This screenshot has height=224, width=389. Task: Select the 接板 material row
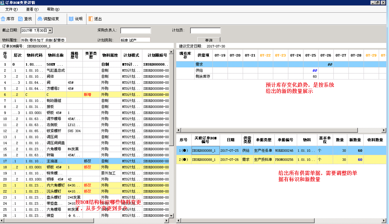[85, 107]
